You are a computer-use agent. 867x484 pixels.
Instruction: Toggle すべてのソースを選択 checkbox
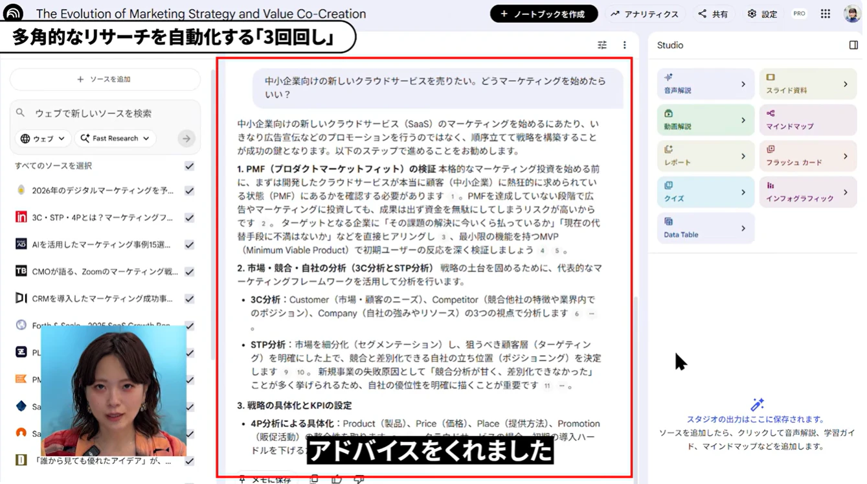[190, 166]
